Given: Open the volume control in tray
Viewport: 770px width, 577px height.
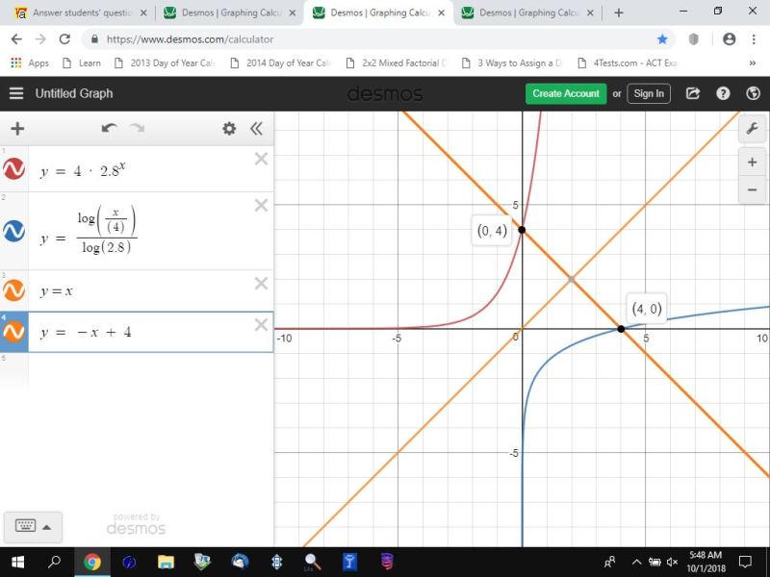Looking at the screenshot, I should [x=672, y=563].
